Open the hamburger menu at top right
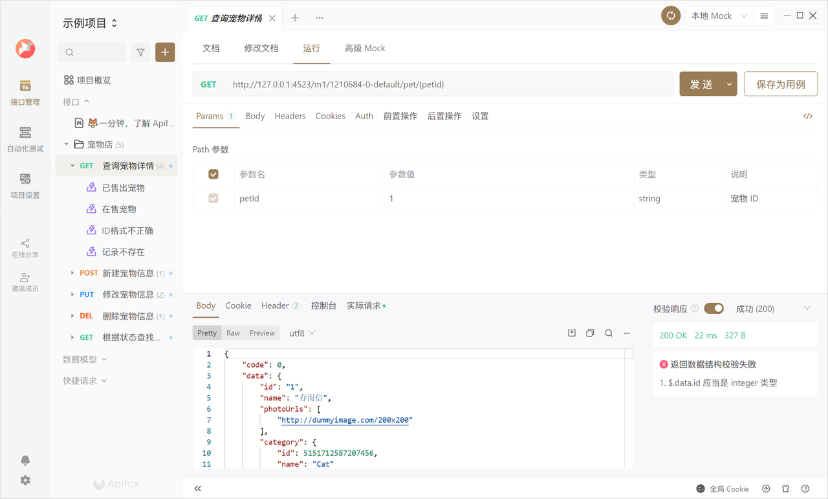The width and height of the screenshot is (828, 499). [764, 16]
